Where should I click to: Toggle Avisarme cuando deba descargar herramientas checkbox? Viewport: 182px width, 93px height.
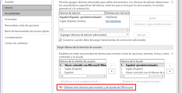coord(60,40)
